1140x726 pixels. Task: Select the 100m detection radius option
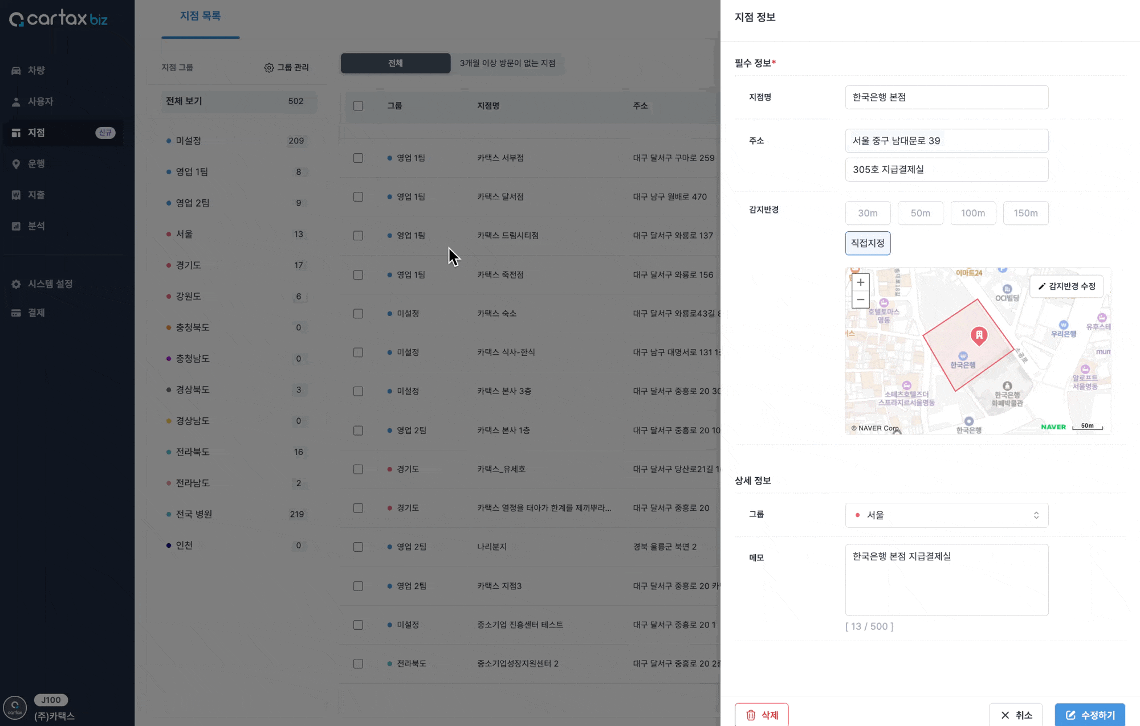coord(972,213)
